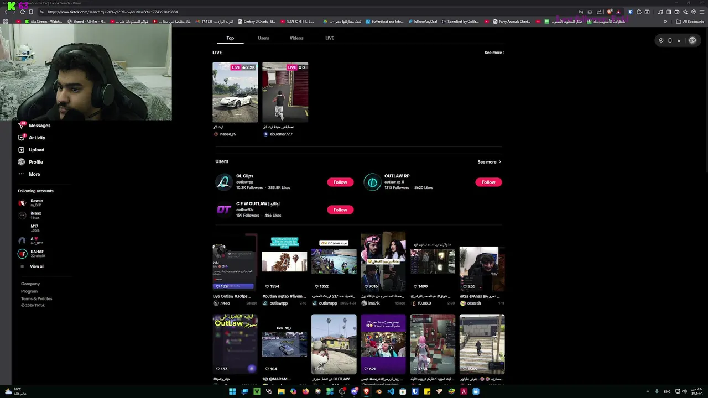Open abuomar77.7 live stream thumbnail

point(285,92)
